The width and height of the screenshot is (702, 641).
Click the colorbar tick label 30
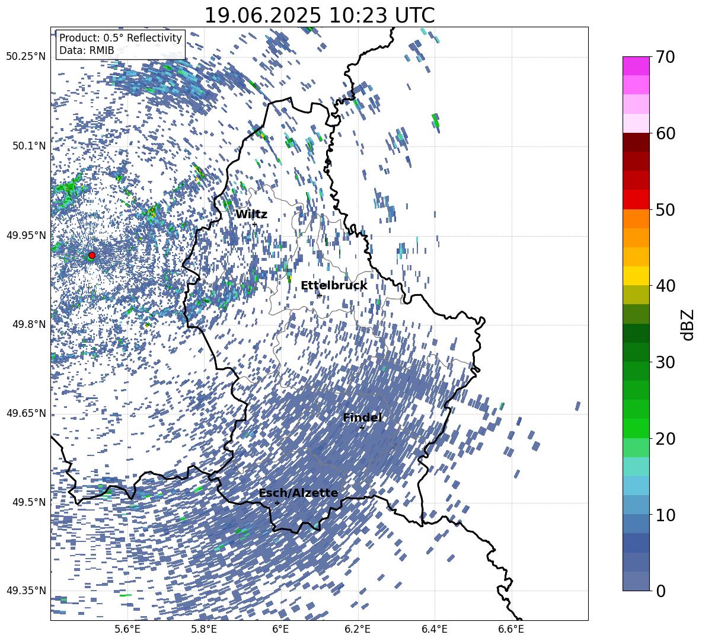(665, 362)
